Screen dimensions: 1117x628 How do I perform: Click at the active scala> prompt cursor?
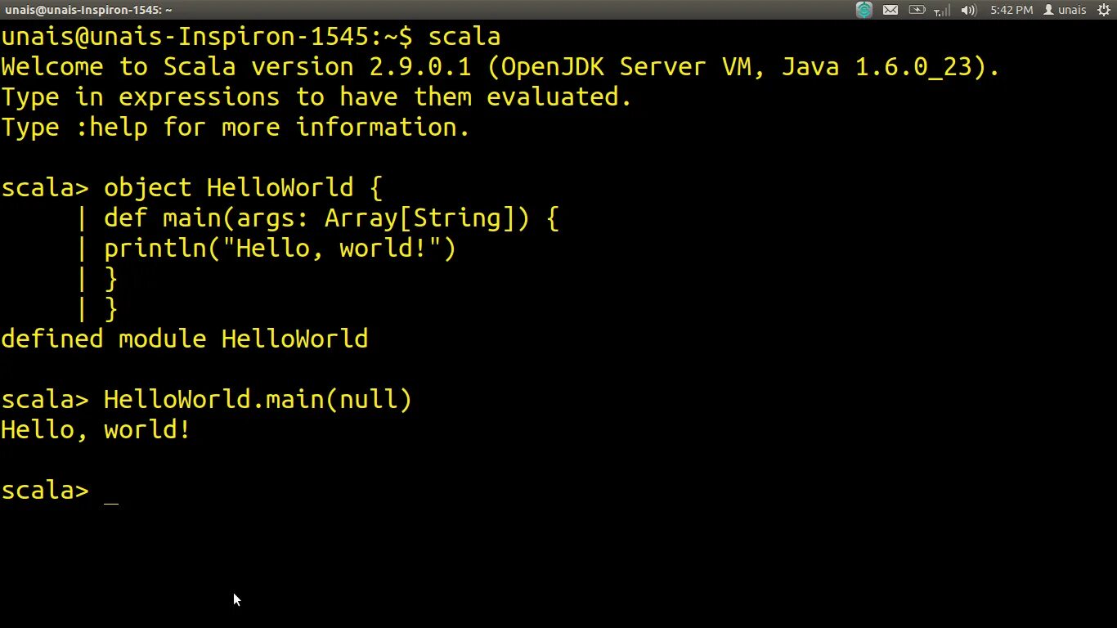pyautogui.click(x=111, y=491)
